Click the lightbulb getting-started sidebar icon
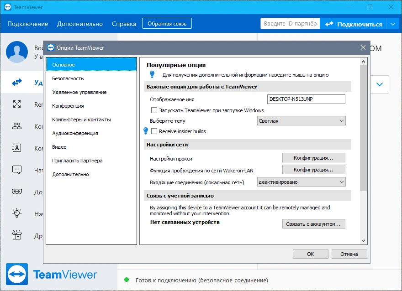 pos(17,213)
